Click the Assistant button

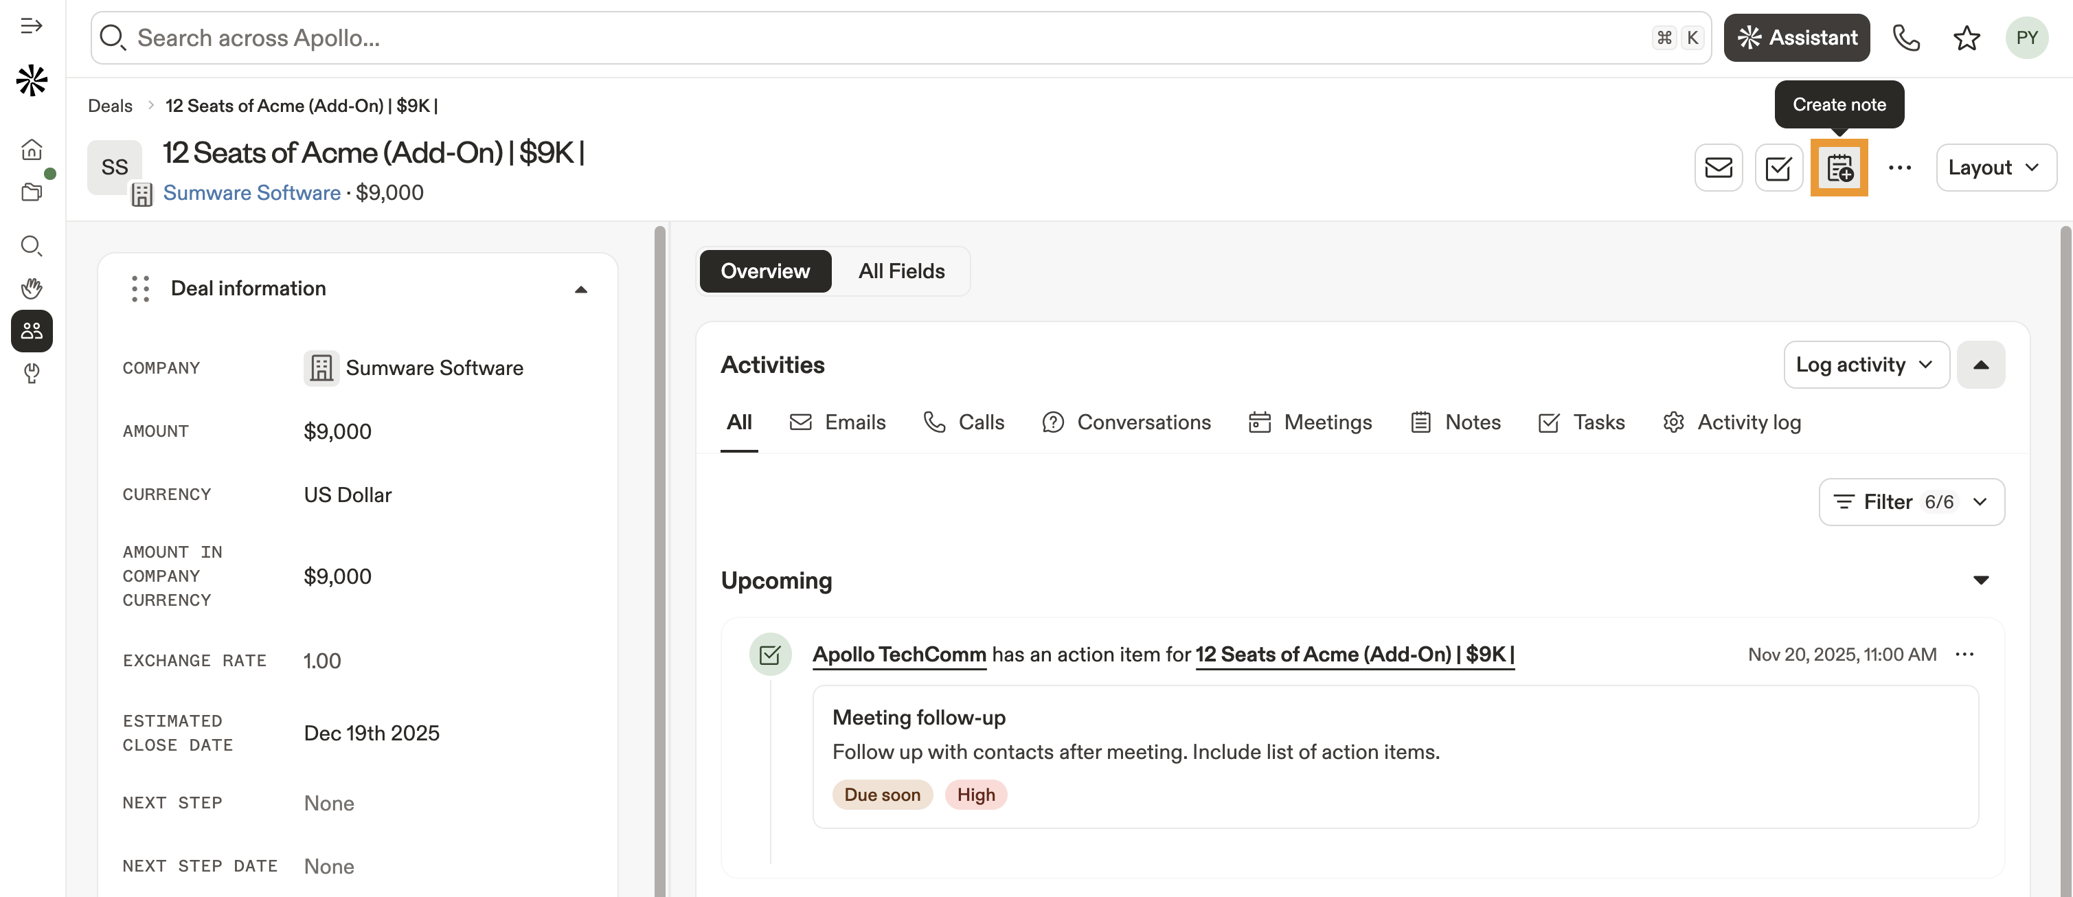point(1796,38)
